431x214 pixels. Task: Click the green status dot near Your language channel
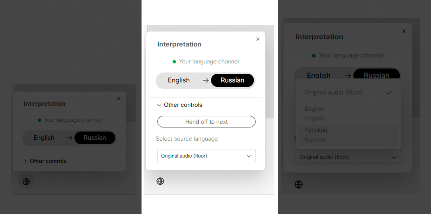click(174, 61)
